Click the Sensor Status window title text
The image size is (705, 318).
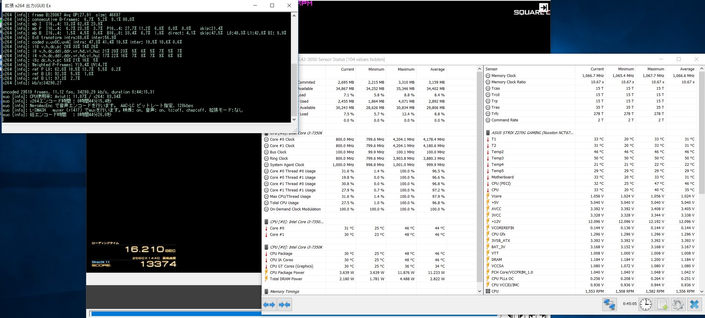tap(341, 59)
